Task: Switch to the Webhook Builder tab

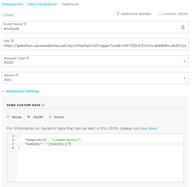Action: 134,14
